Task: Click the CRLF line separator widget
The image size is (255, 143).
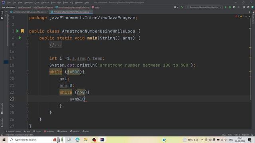Action: tap(230, 135)
